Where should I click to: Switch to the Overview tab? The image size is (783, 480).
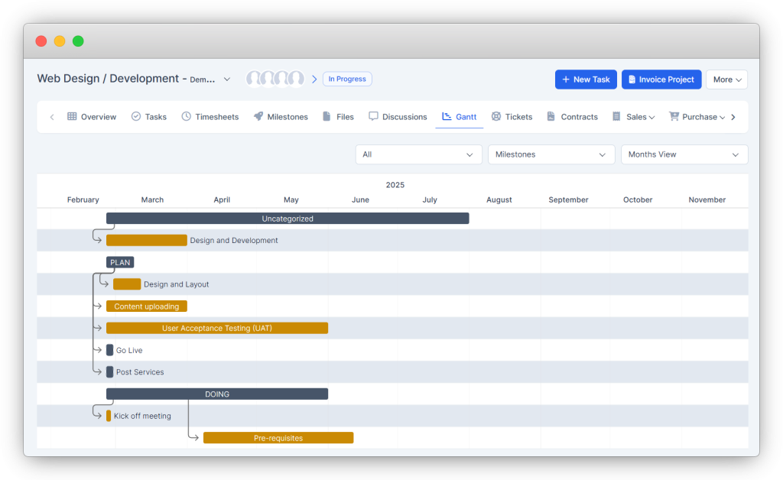(92, 116)
